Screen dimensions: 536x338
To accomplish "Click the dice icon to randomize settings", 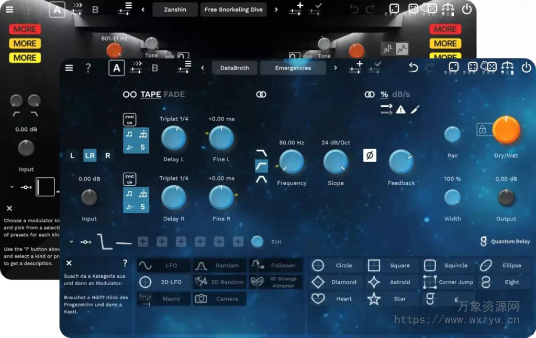I will 454,67.
